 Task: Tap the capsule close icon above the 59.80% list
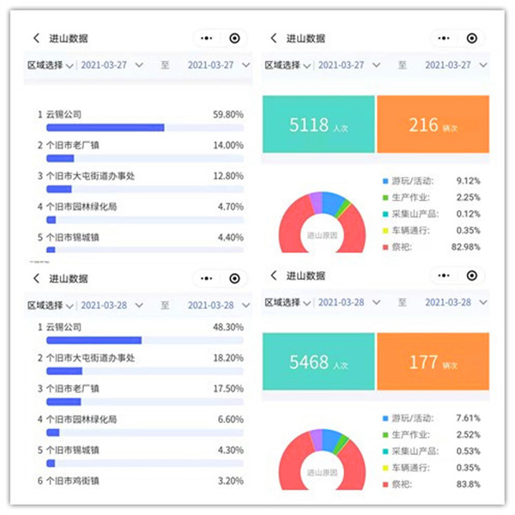(x=233, y=39)
